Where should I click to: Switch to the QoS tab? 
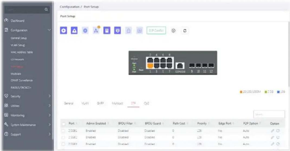[146, 103]
